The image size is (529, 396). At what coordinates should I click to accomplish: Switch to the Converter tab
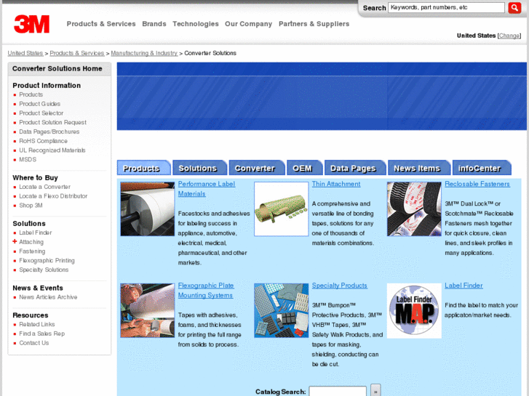pyautogui.click(x=257, y=168)
